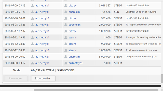Select amount 2,000.000

point(105,25)
